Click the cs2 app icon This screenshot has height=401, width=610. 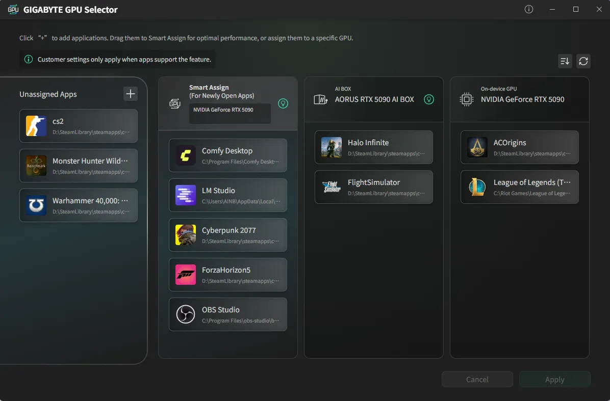pos(36,126)
